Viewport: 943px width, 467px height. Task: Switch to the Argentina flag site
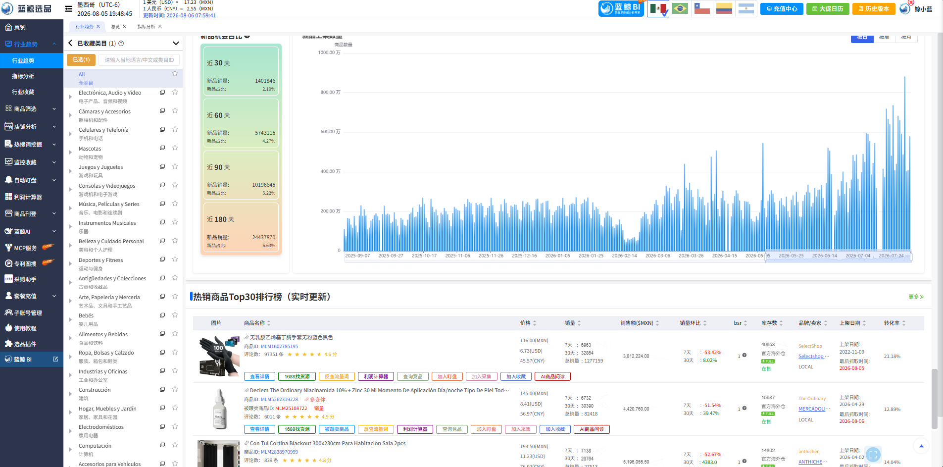[x=745, y=8]
